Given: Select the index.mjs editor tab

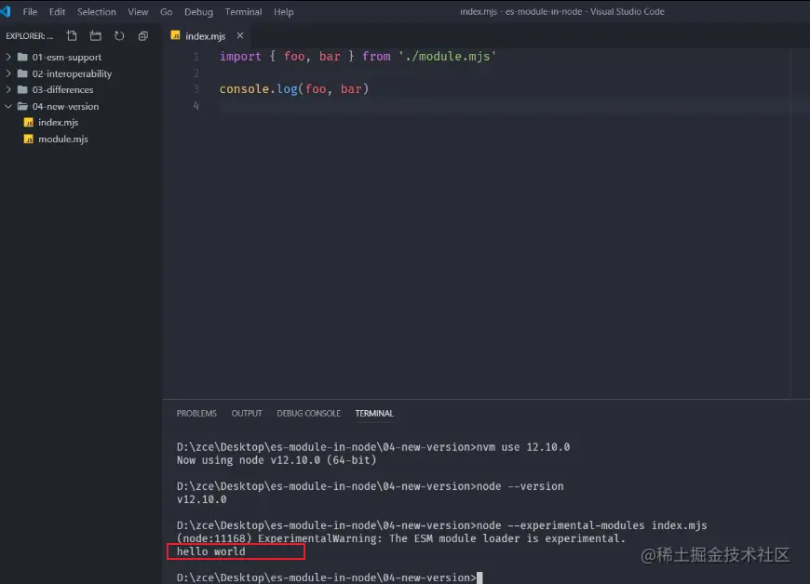Looking at the screenshot, I should [x=206, y=35].
